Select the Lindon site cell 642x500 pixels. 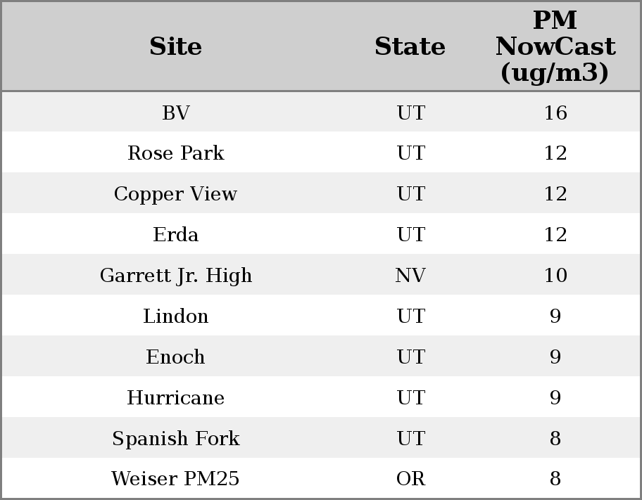coord(175,316)
